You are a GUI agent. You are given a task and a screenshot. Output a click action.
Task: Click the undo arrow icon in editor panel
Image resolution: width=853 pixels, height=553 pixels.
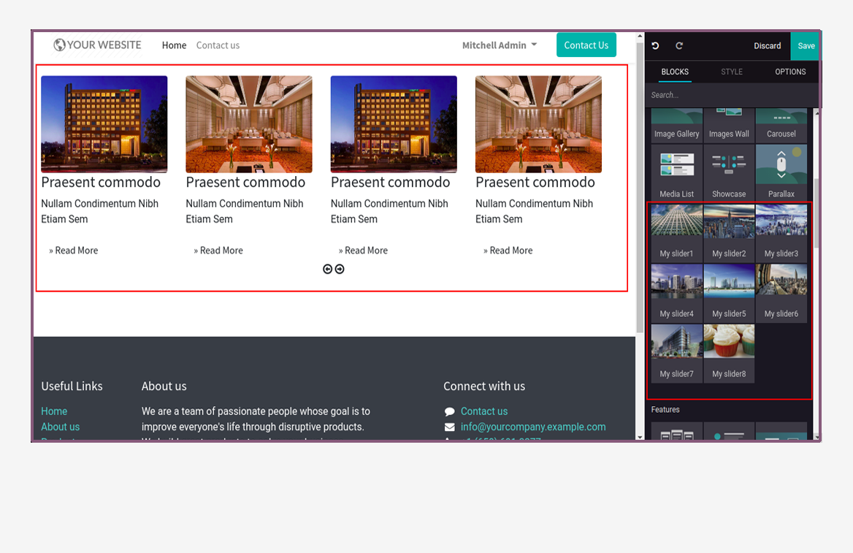click(656, 46)
